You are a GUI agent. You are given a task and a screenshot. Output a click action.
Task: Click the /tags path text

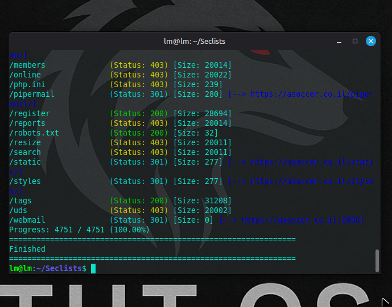(x=20, y=201)
